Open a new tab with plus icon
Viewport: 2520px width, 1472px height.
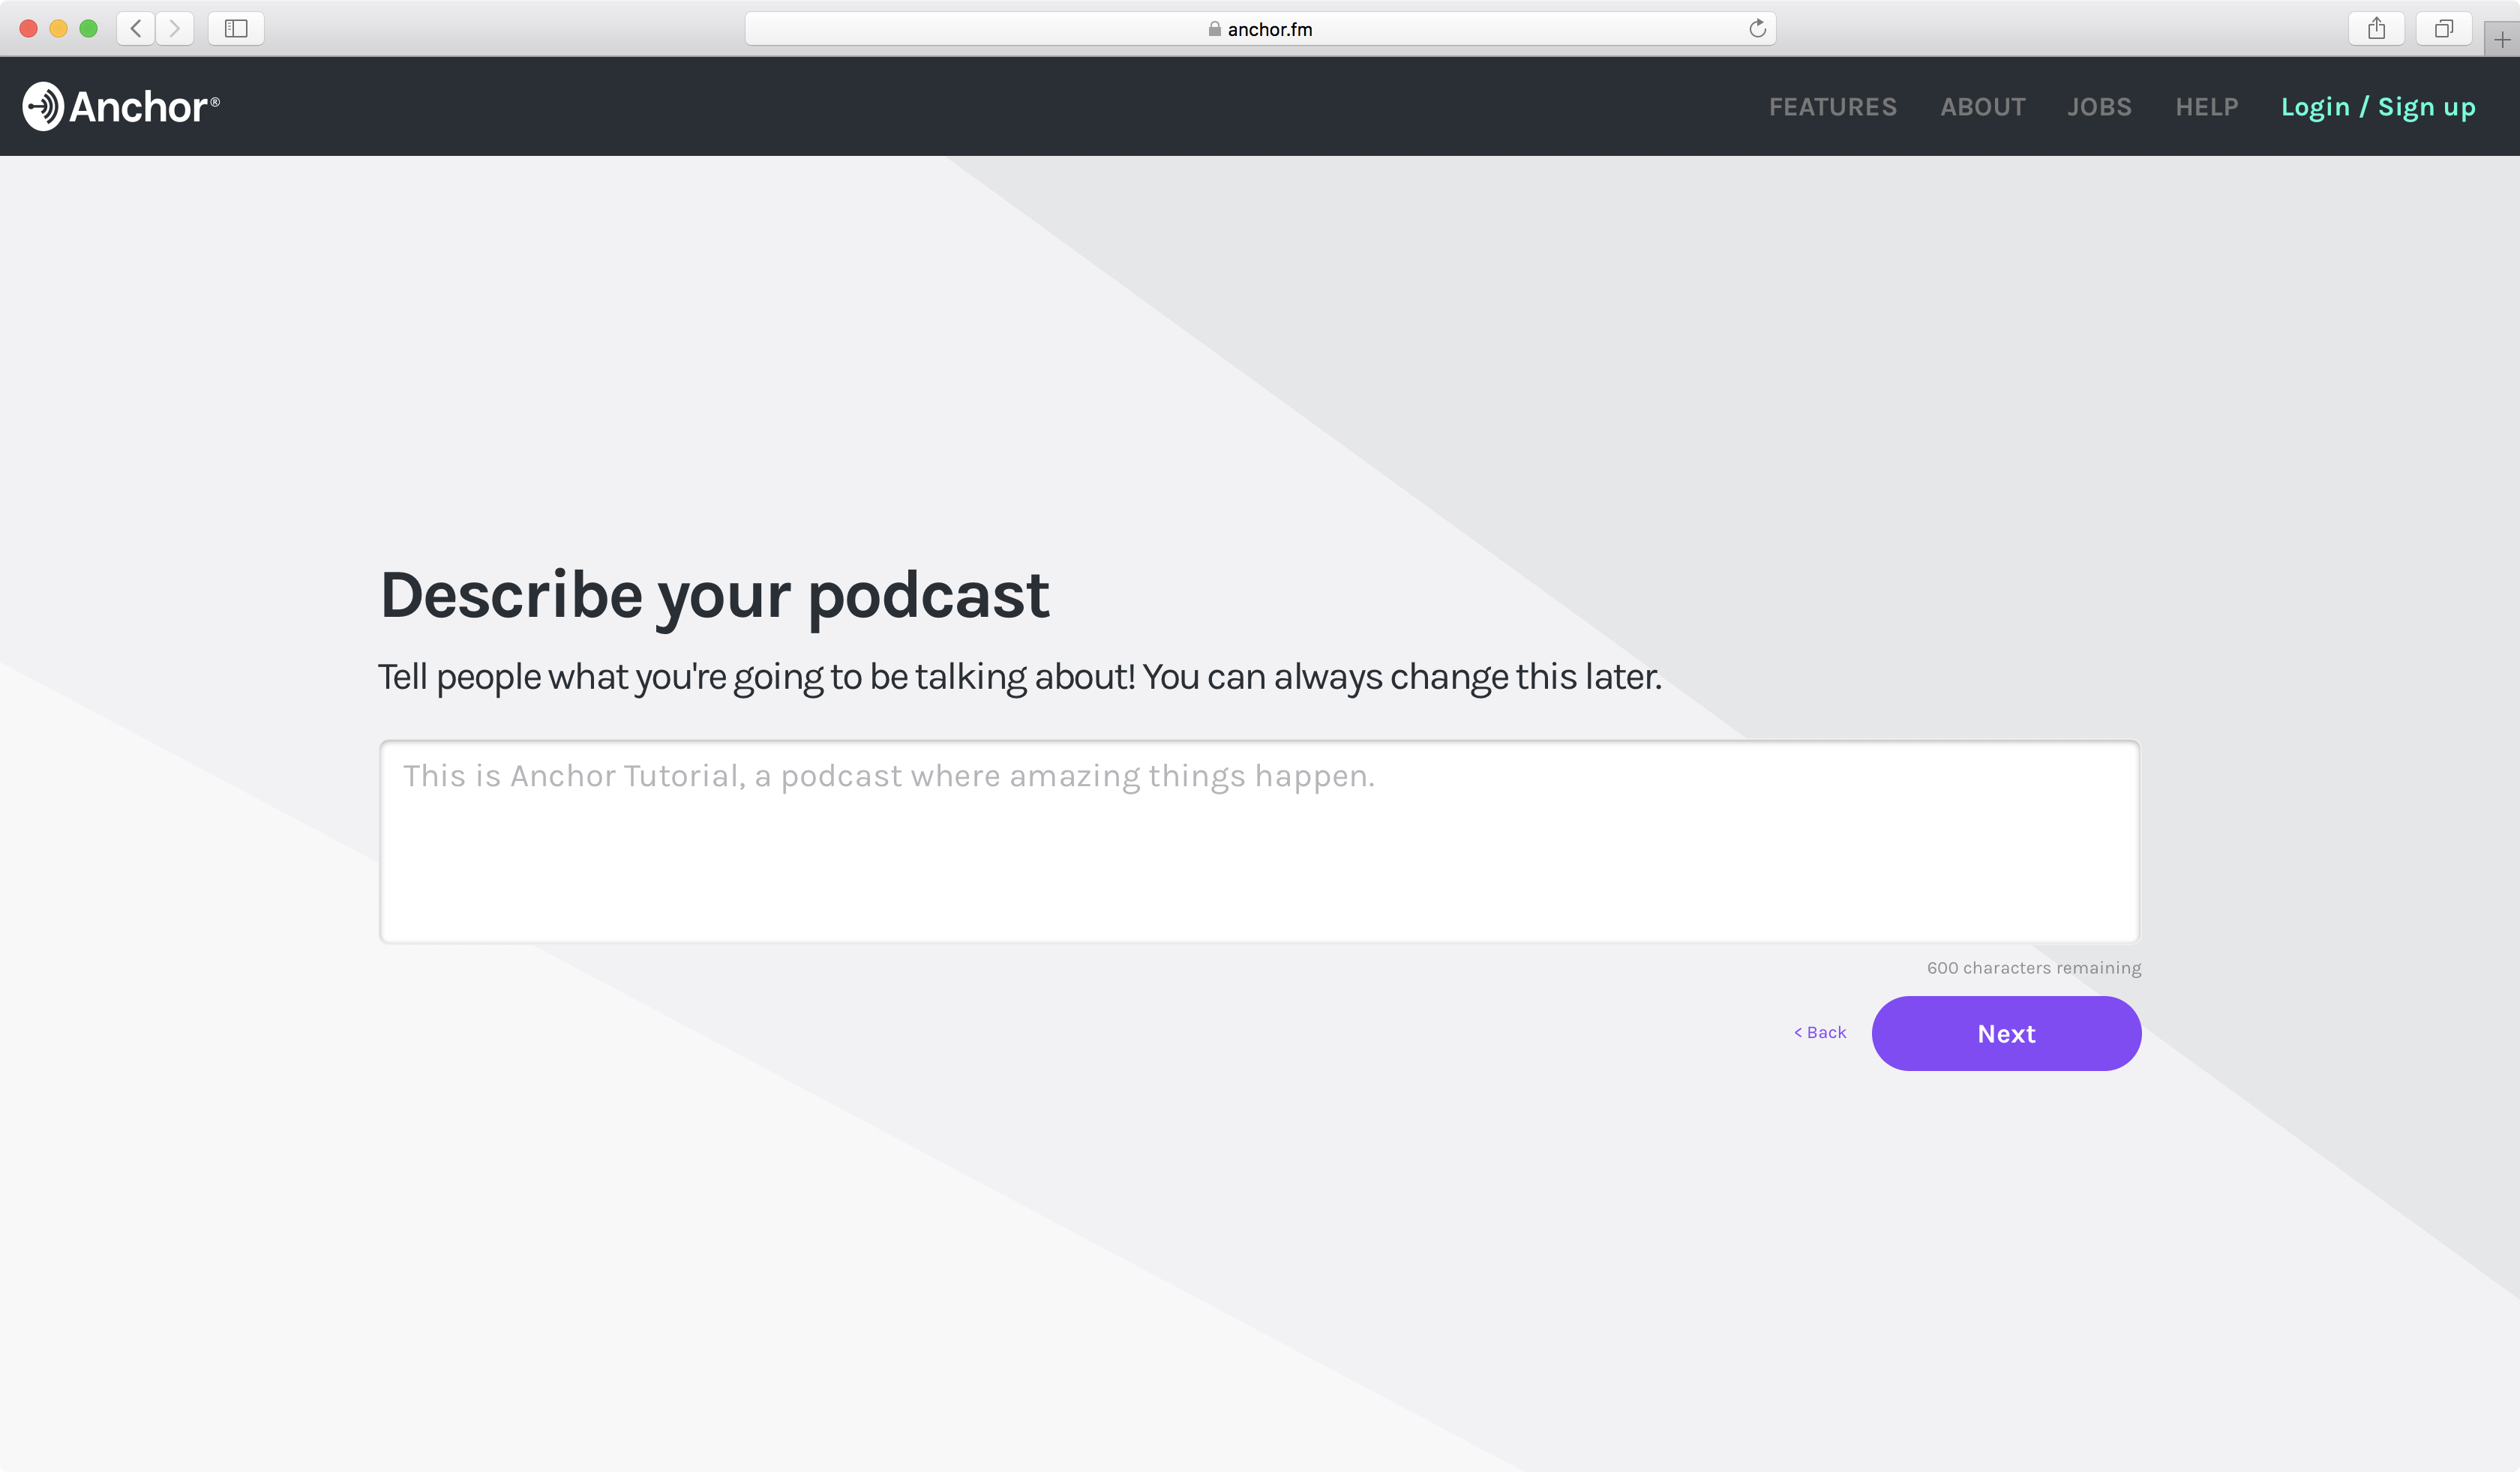2501,40
